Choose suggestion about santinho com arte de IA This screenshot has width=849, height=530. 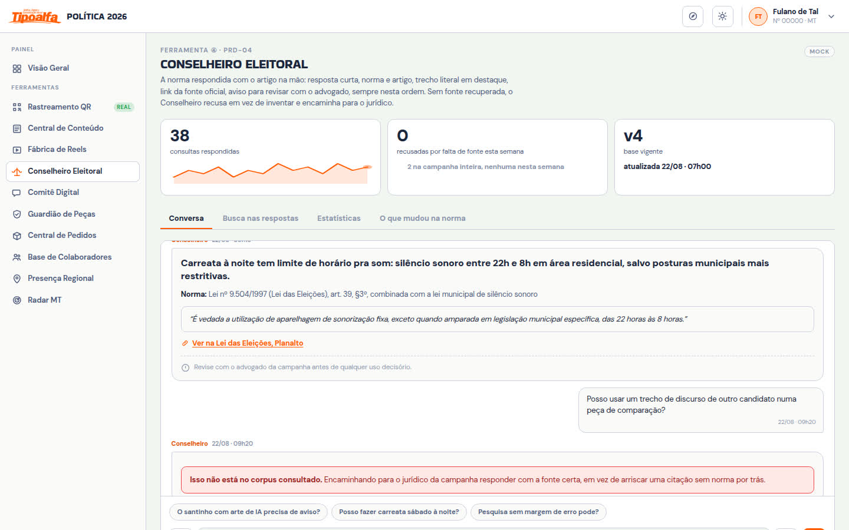pyautogui.click(x=249, y=512)
